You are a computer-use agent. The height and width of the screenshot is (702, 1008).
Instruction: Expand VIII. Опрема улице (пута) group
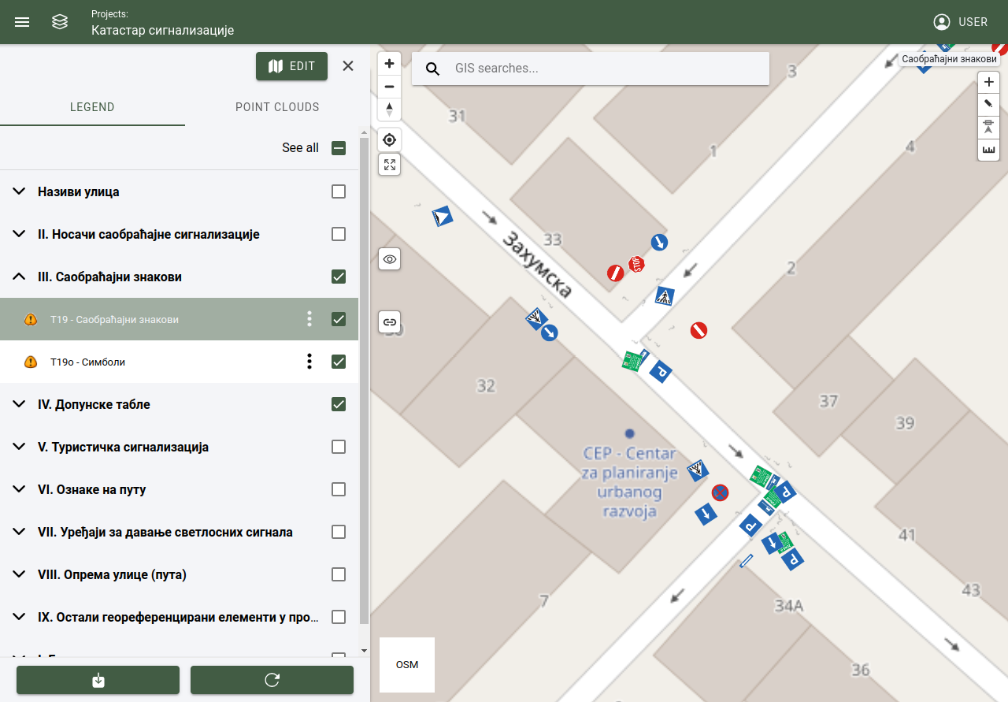pos(20,574)
